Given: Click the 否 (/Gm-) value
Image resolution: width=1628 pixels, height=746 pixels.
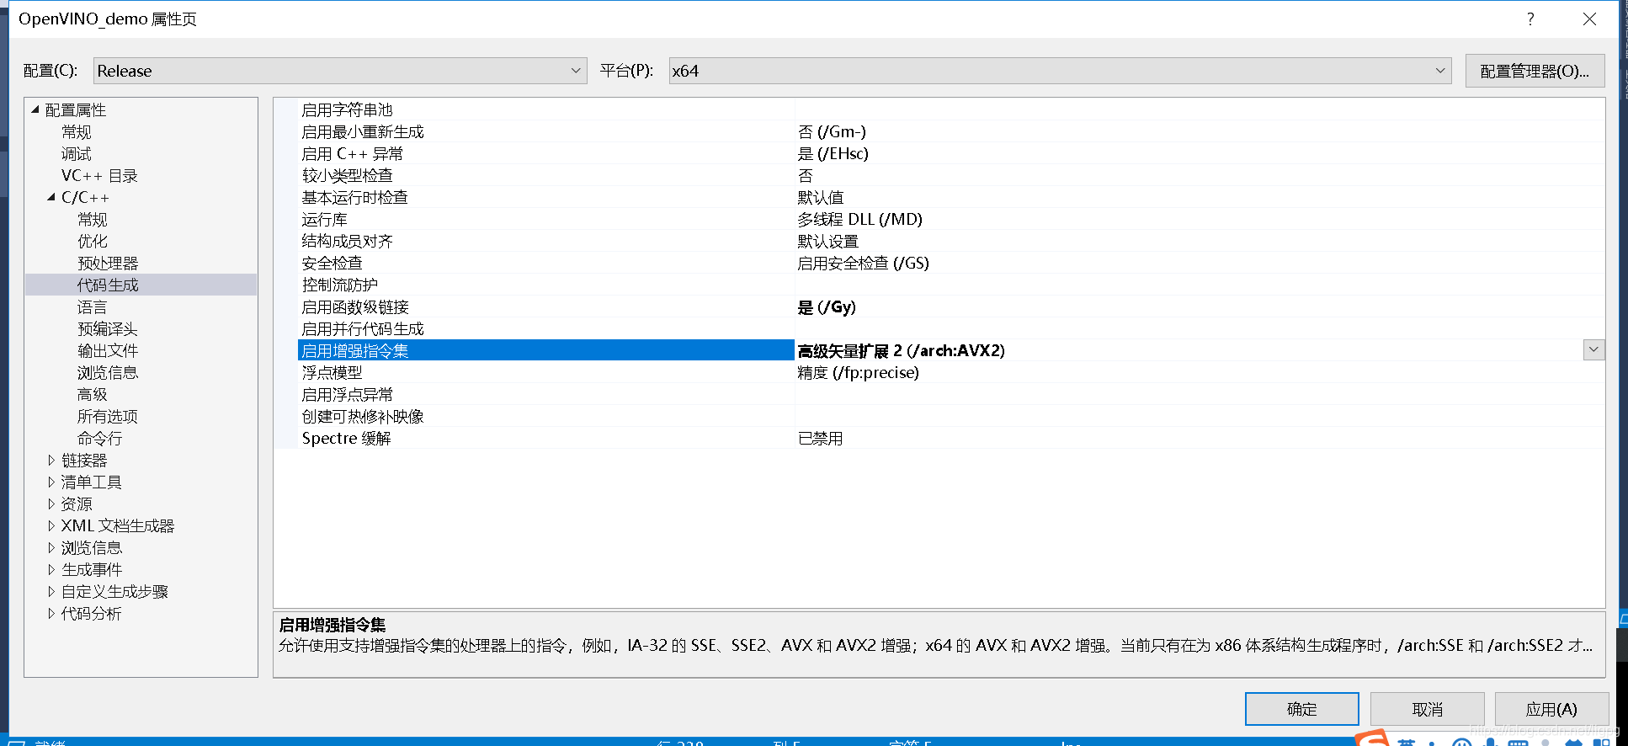Looking at the screenshot, I should pos(832,131).
